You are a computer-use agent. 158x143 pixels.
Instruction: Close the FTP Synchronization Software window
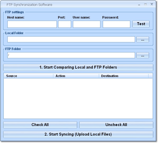pyautogui.click(x=152, y=4)
